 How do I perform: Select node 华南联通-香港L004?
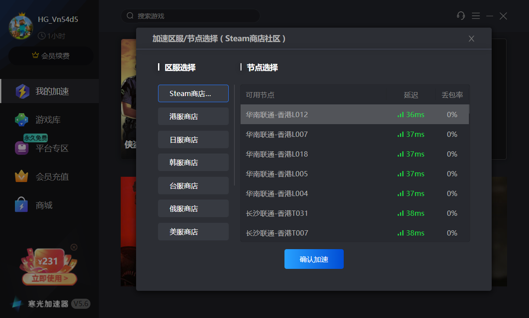tap(355, 193)
